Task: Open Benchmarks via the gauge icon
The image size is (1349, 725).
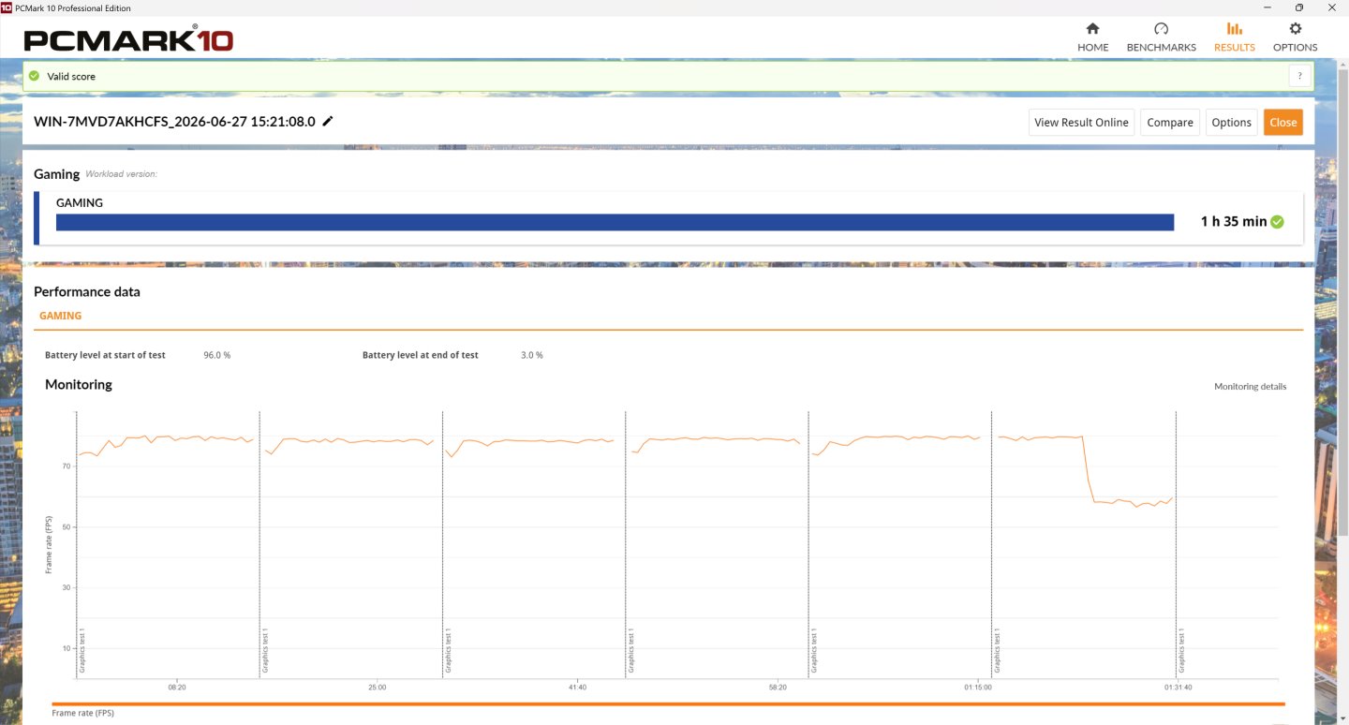Action: (x=1161, y=29)
